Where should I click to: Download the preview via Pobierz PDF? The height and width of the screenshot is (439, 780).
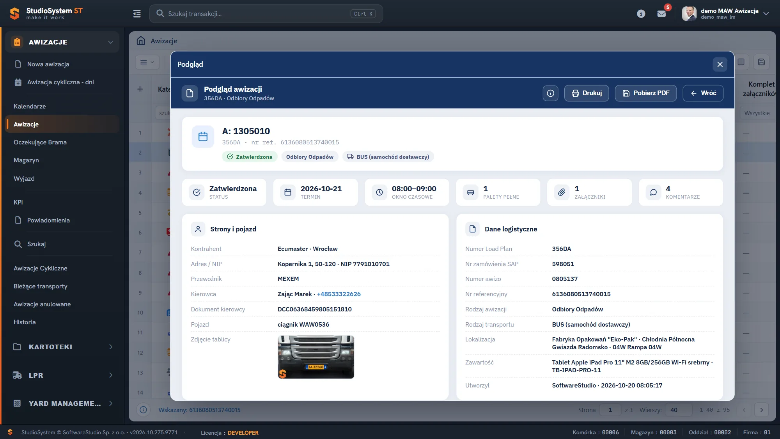(x=645, y=93)
